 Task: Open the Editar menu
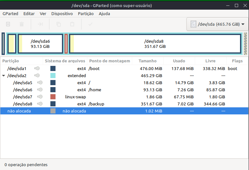tap(29, 14)
